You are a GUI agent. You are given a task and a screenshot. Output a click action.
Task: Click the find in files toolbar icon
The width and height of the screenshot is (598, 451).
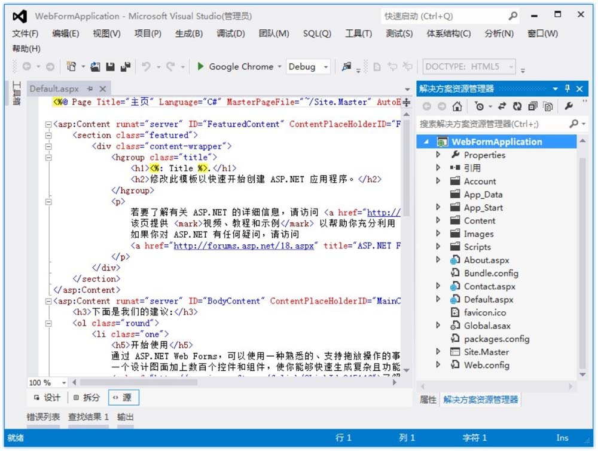(x=346, y=67)
